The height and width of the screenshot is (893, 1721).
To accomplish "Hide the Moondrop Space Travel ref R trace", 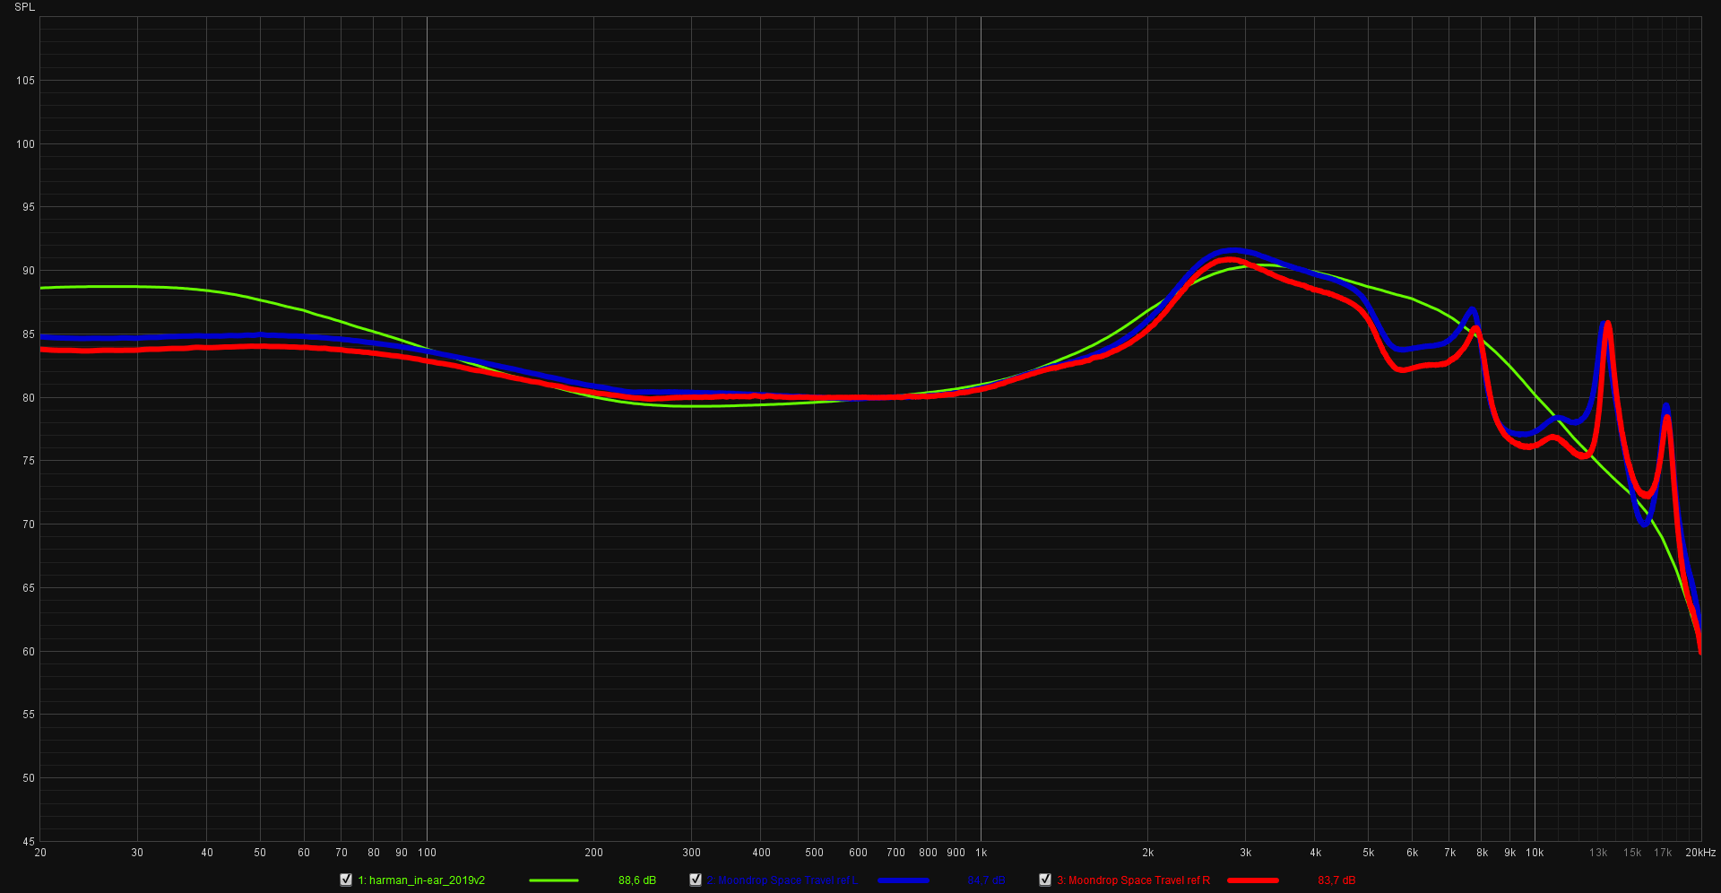I will coord(1045,880).
